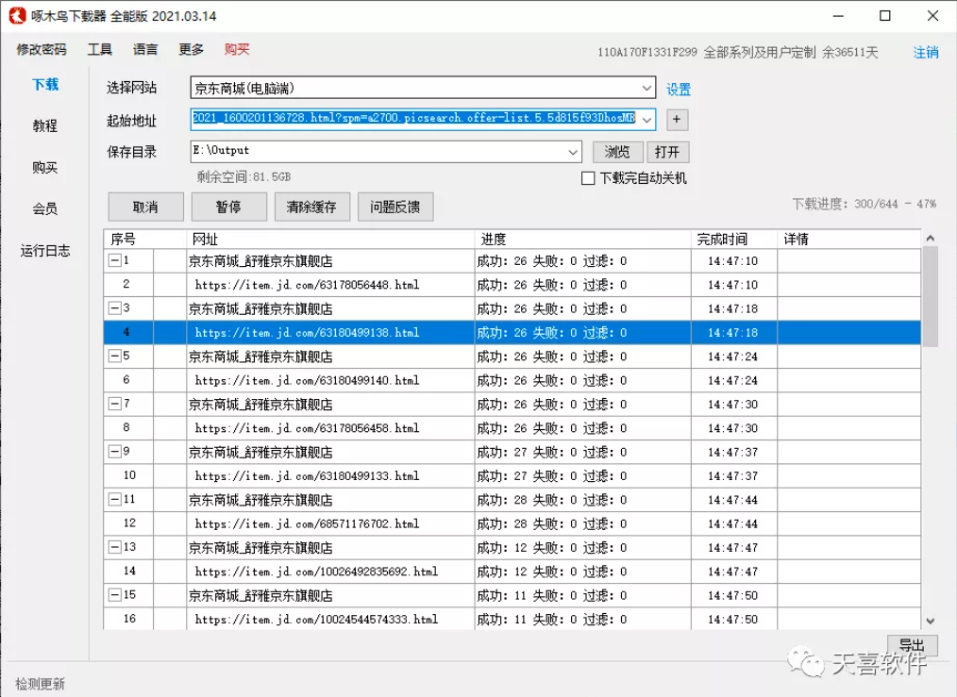Open the 起始地址 URL history dropdown arrow
The image size is (957, 697).
point(646,120)
